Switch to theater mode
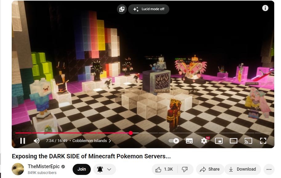This screenshot has width=281, height=178. tap(234, 141)
